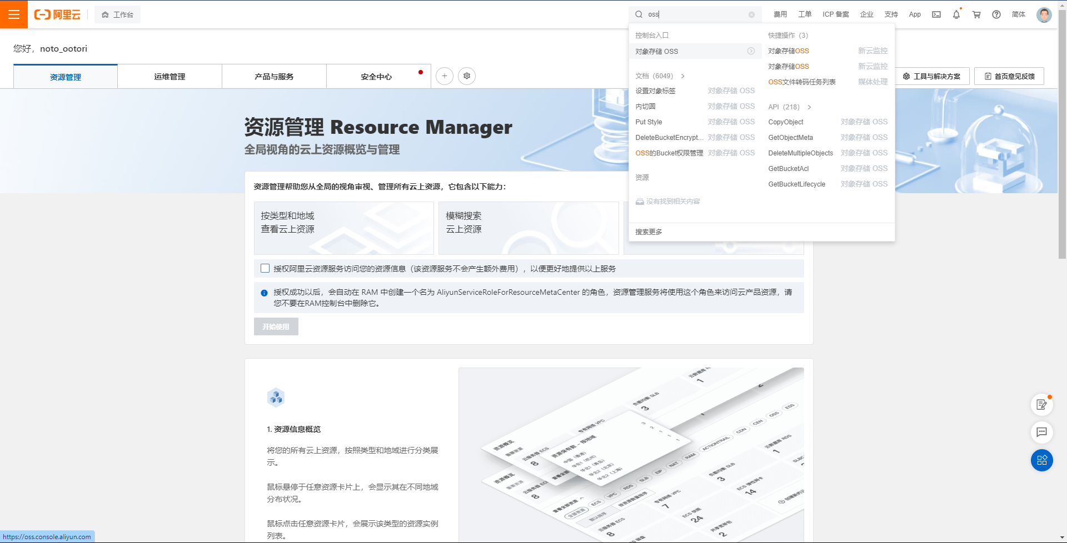
Task: Click the search magnifier icon
Action: click(x=639, y=14)
